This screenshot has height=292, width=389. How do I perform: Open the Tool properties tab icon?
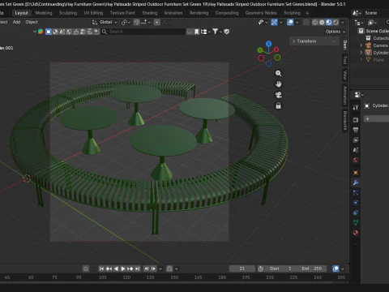click(356, 107)
